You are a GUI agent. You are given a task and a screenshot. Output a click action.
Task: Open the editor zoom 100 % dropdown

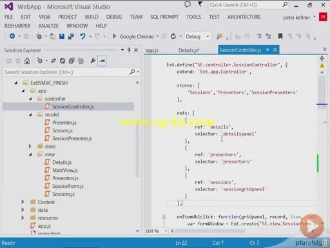click(166, 231)
